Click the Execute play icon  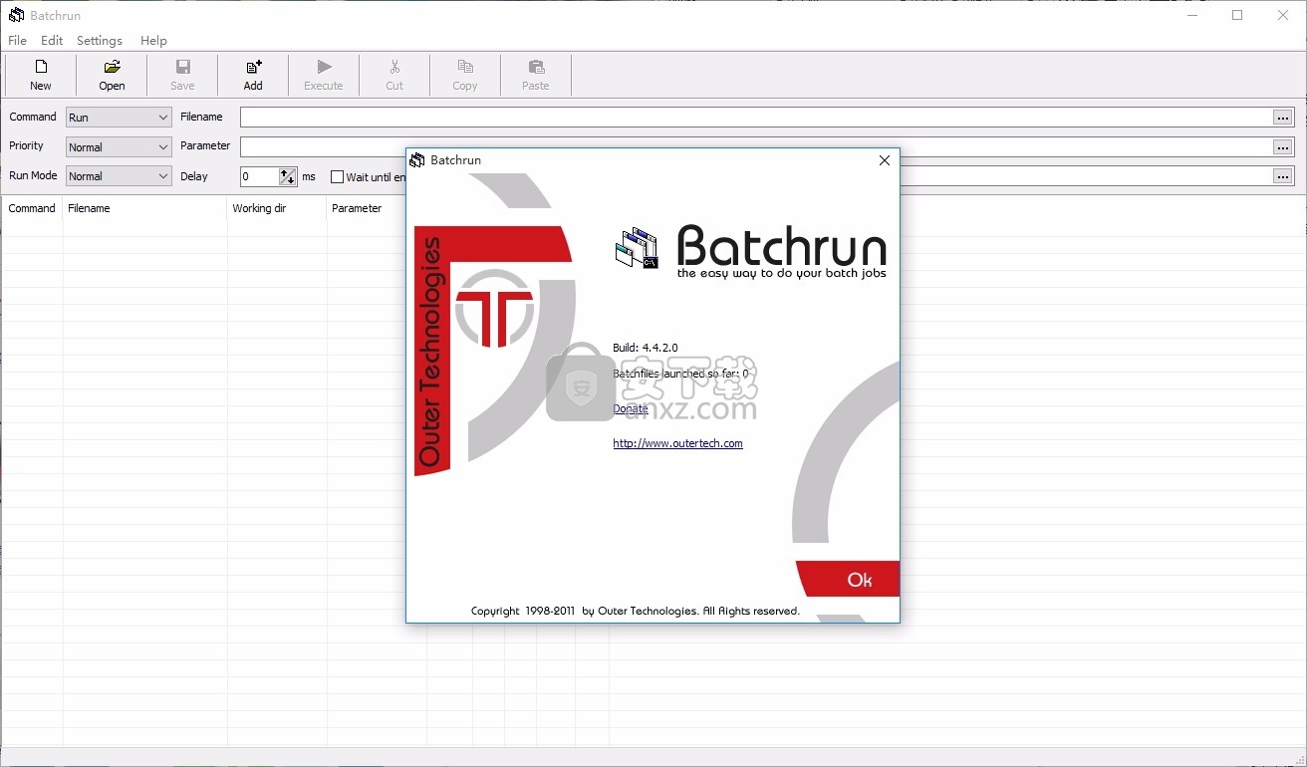[x=324, y=67]
